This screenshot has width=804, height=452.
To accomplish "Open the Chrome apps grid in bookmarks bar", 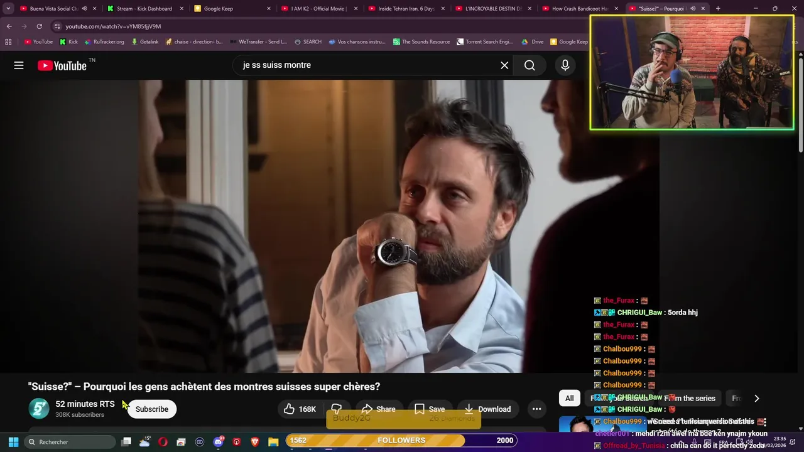I will [x=8, y=42].
